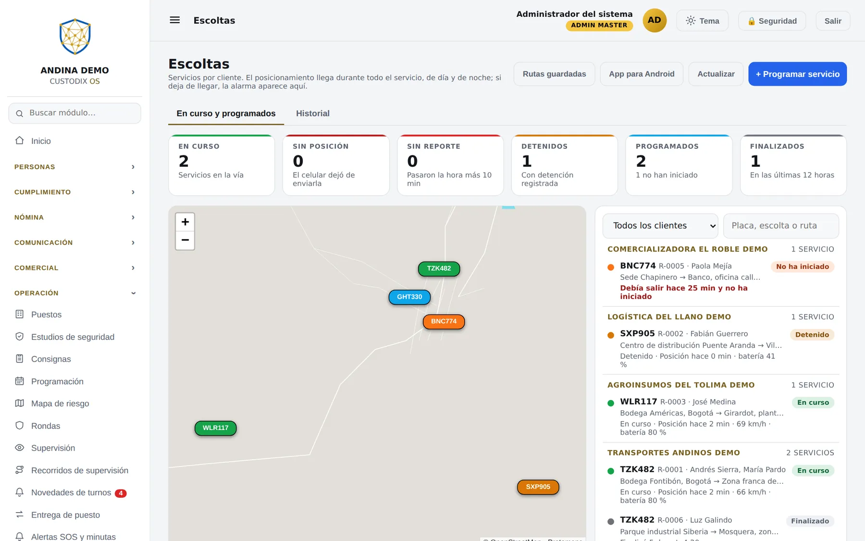Screen dimensions: 865x541
Task: Click Novedades de turnos bell icon
Action: [20, 492]
